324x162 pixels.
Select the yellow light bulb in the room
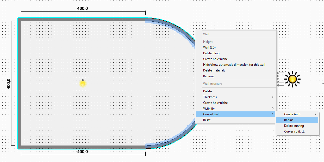(x=83, y=83)
